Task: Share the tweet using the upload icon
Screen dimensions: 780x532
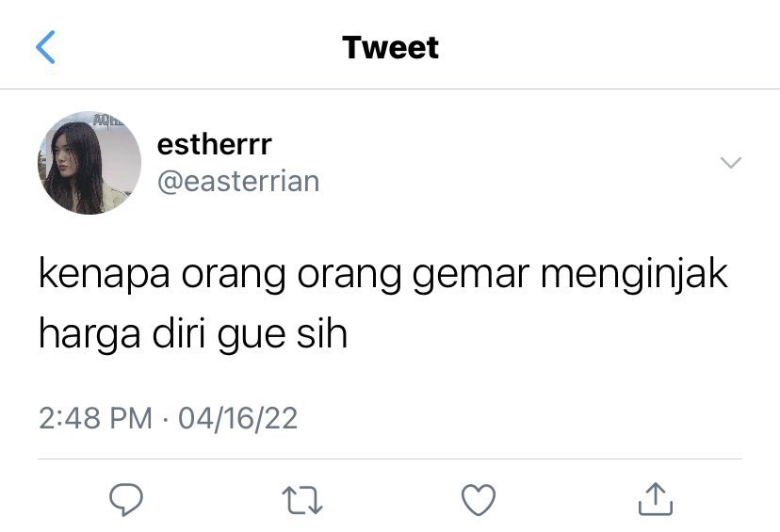Action: pos(656,499)
